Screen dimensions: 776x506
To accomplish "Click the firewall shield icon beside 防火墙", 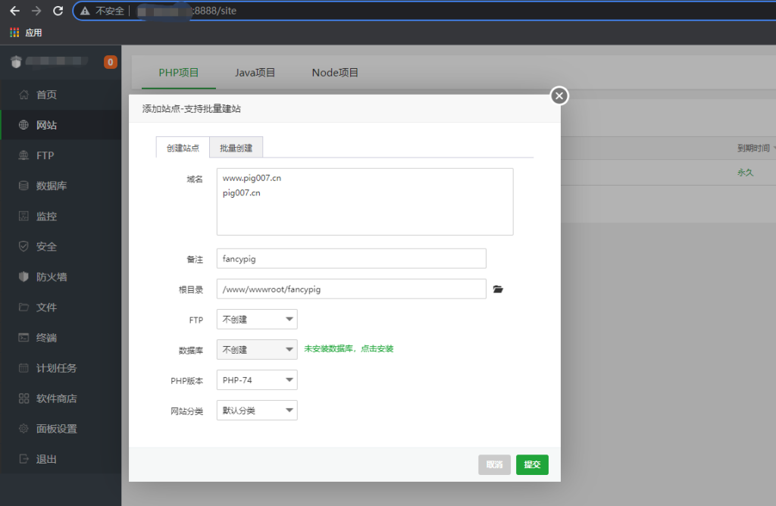I will coord(23,276).
